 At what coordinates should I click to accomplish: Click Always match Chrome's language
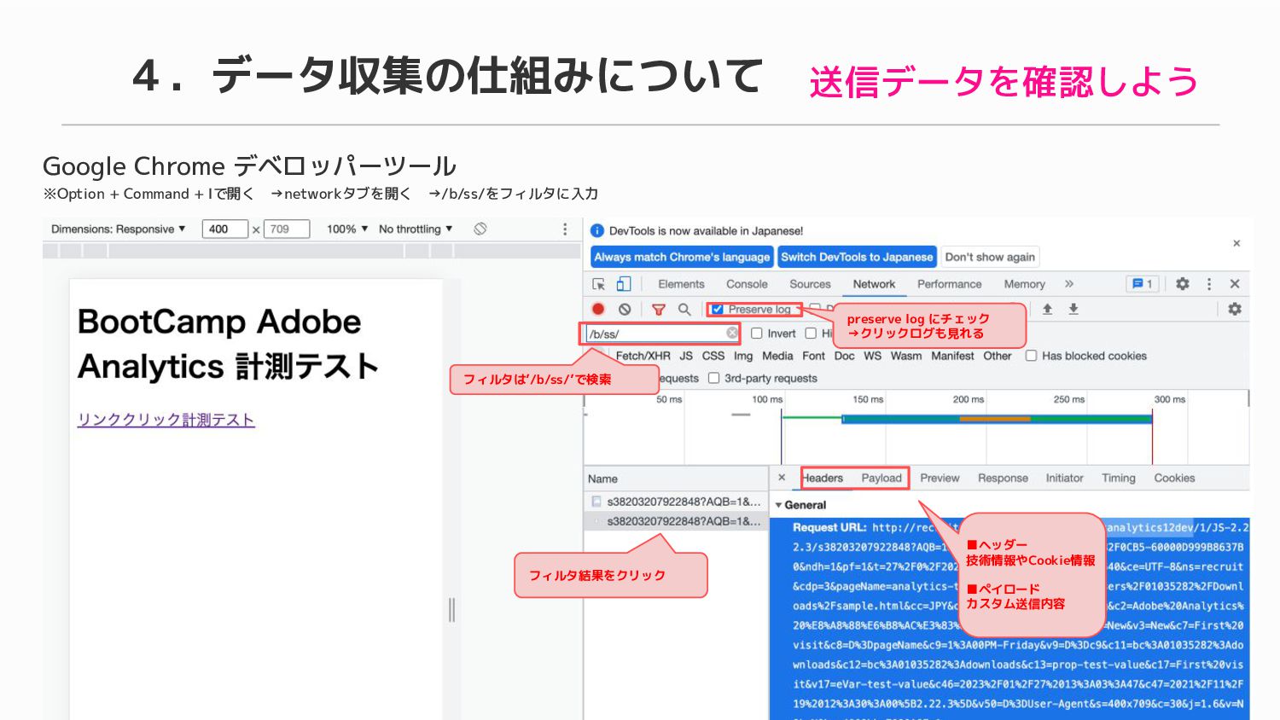point(682,257)
